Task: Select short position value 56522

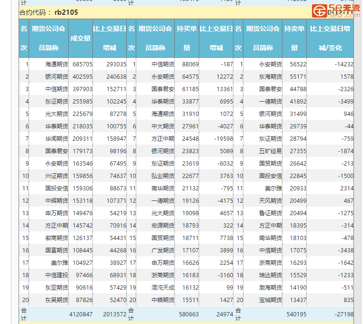Action: point(298,64)
